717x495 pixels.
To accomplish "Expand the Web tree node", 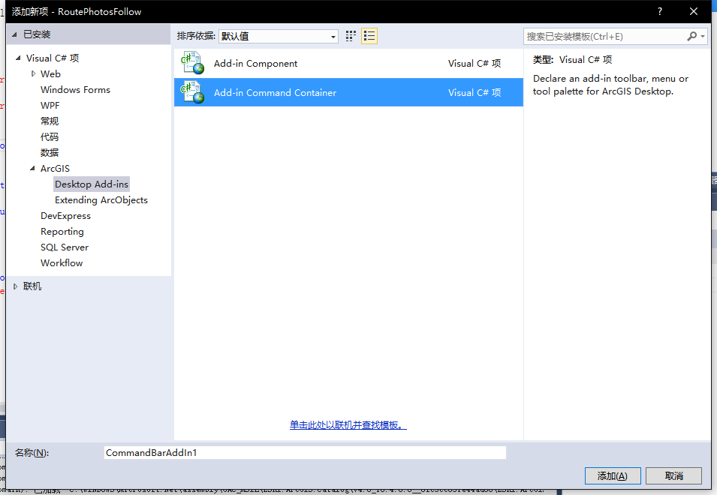I will pos(33,73).
